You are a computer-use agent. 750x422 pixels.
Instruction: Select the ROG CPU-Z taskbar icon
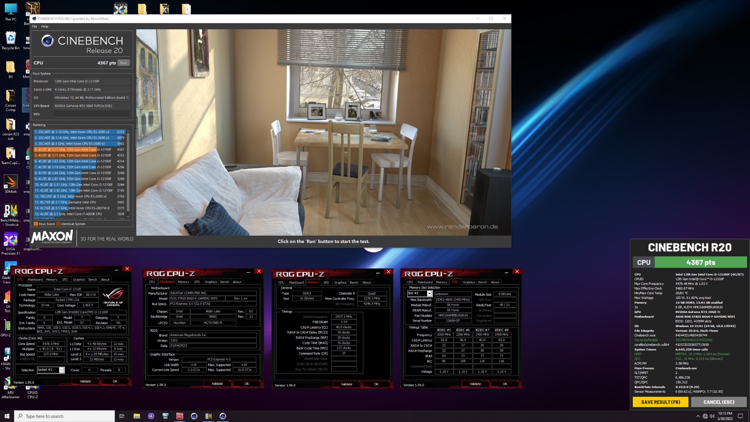pos(180,416)
